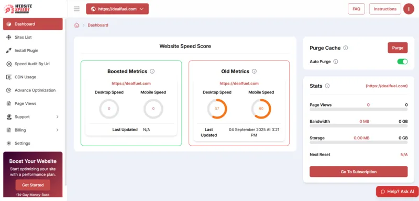Click the Page Views document icon

tap(9, 103)
